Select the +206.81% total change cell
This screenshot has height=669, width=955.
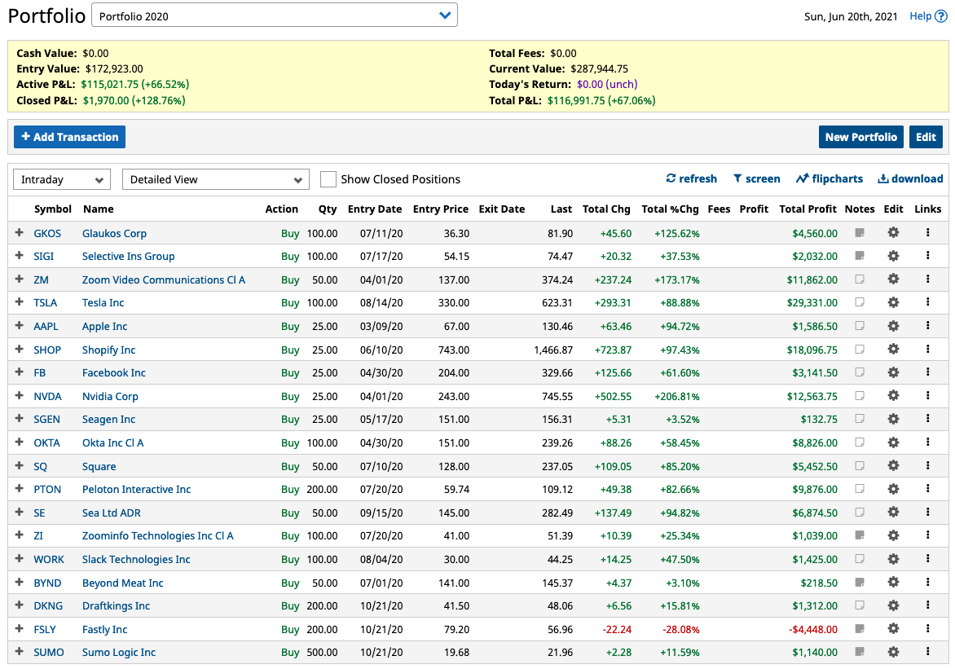click(x=676, y=397)
